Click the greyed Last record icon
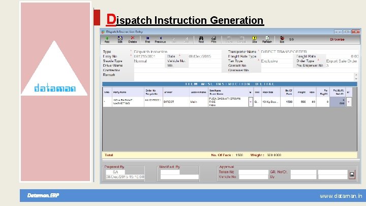Screen dimensions: 366x206 pos(186,40)
